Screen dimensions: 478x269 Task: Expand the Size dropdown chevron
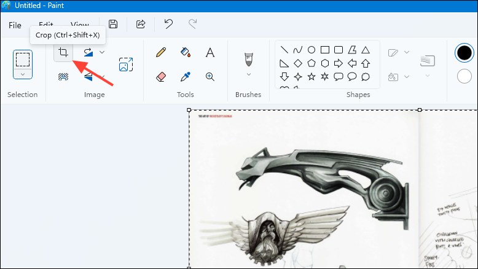tap(428, 76)
